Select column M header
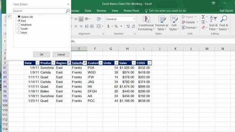The image size is (235, 132). [207, 49]
